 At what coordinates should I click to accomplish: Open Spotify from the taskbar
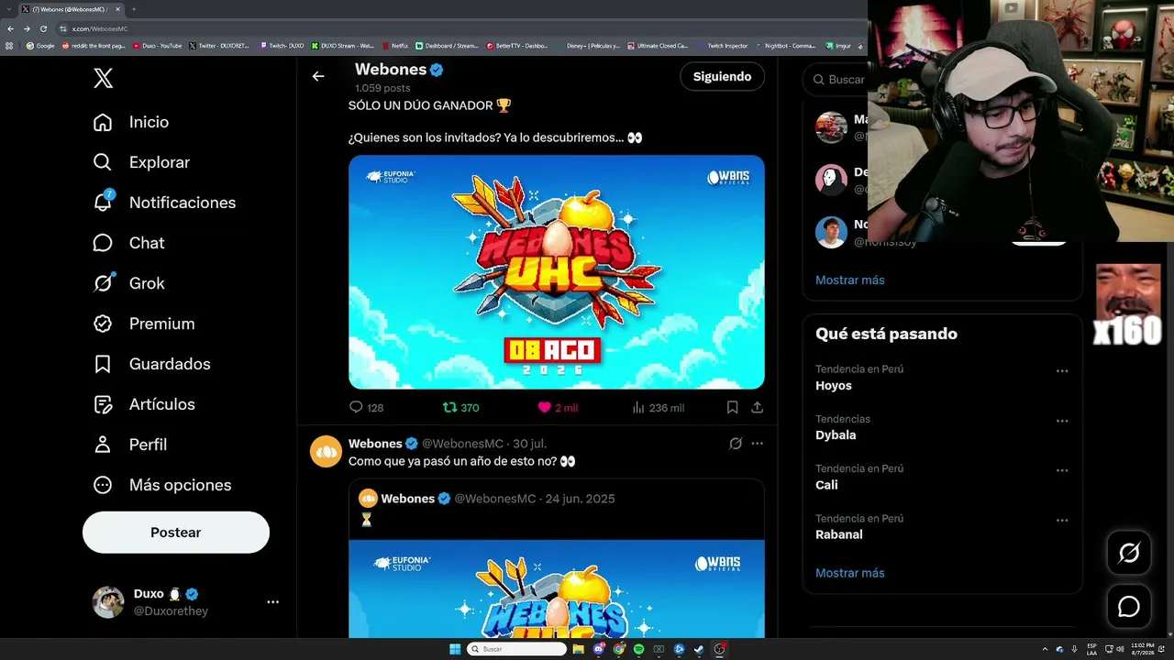click(639, 649)
